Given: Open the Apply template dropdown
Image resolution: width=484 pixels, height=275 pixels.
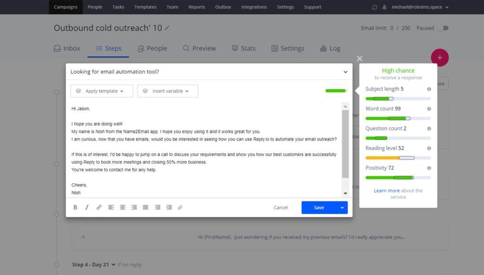Looking at the screenshot, I should [x=101, y=91].
